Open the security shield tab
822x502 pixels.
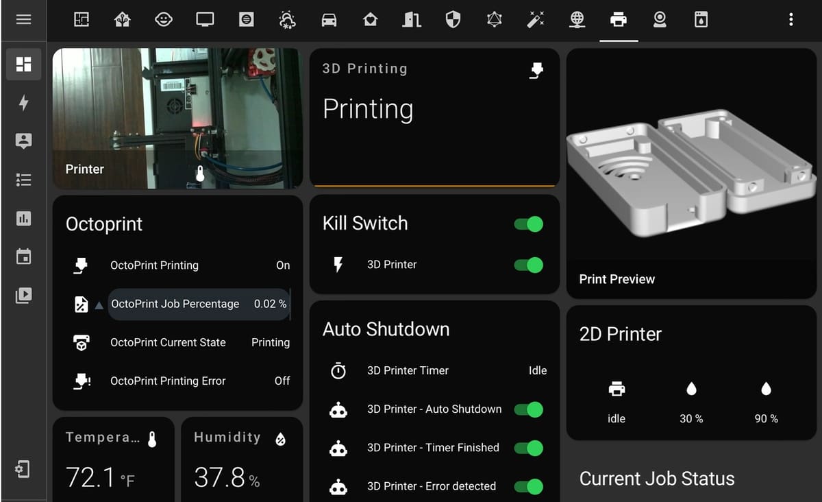click(453, 20)
